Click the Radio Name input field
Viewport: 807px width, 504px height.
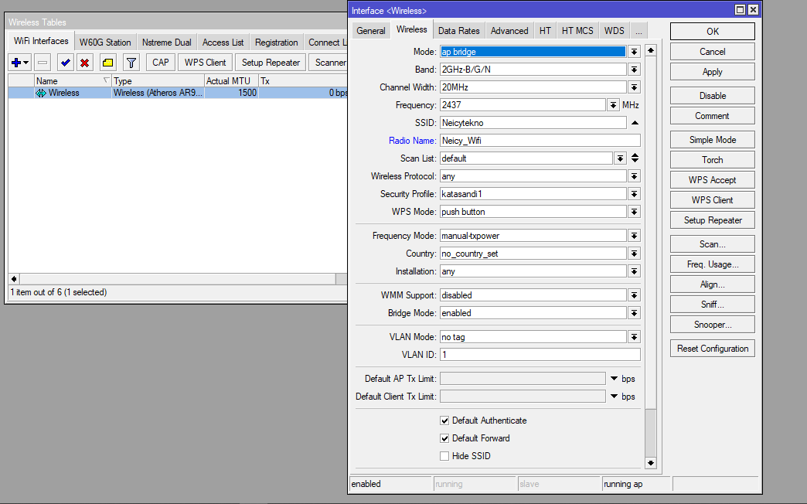pos(540,141)
